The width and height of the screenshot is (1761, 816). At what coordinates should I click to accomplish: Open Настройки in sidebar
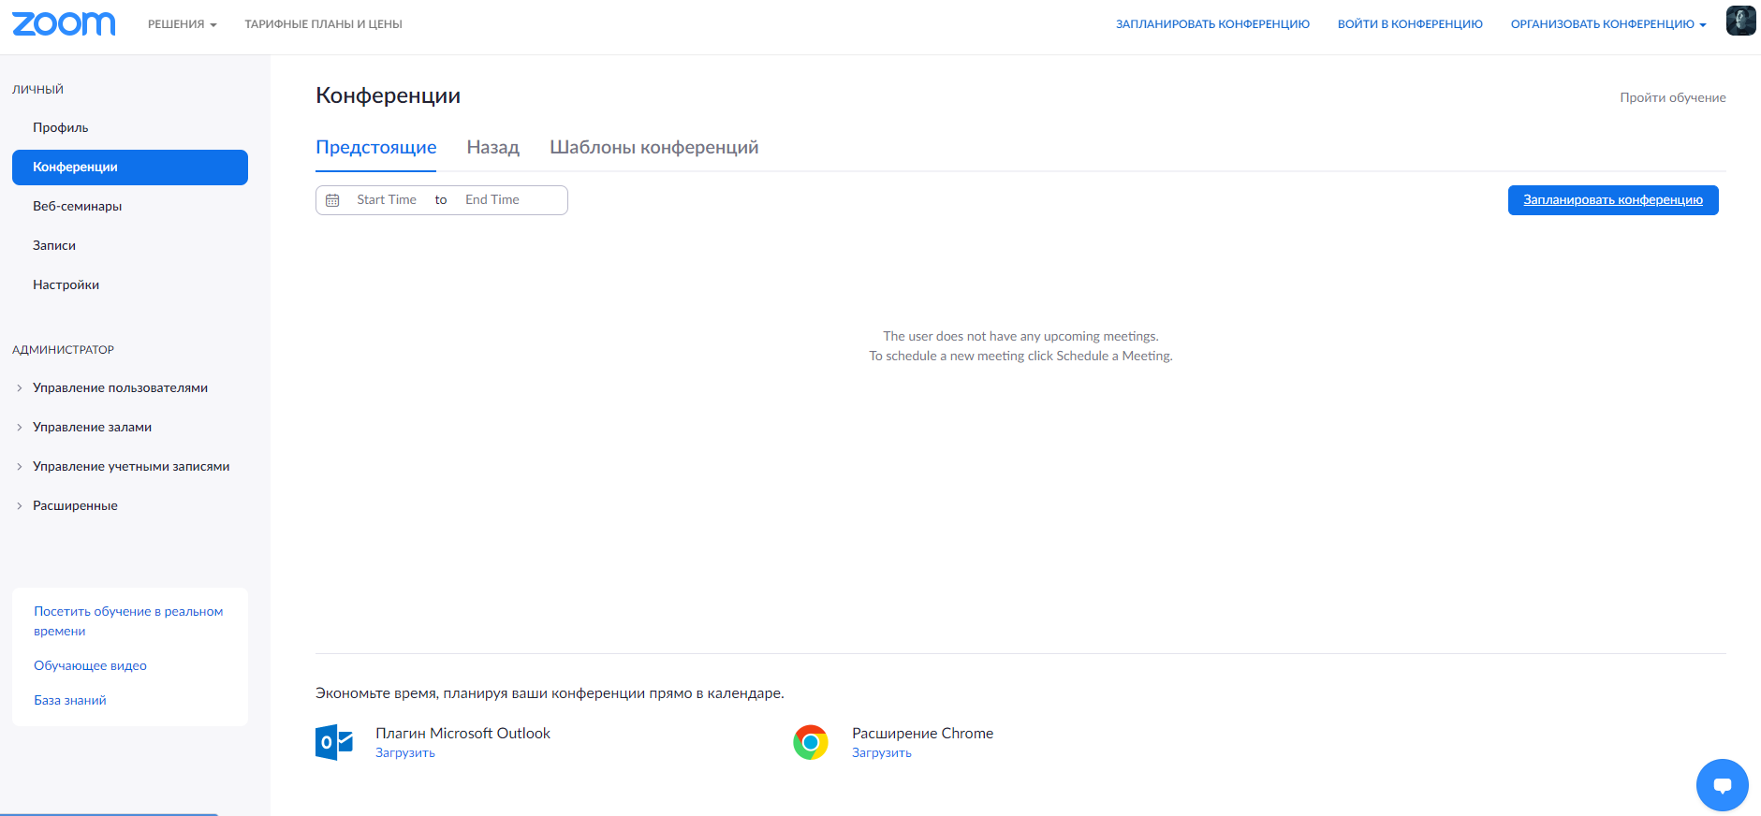click(x=66, y=284)
